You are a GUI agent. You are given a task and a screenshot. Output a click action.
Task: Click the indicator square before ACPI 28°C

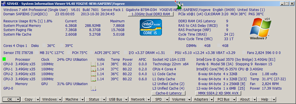91,52
